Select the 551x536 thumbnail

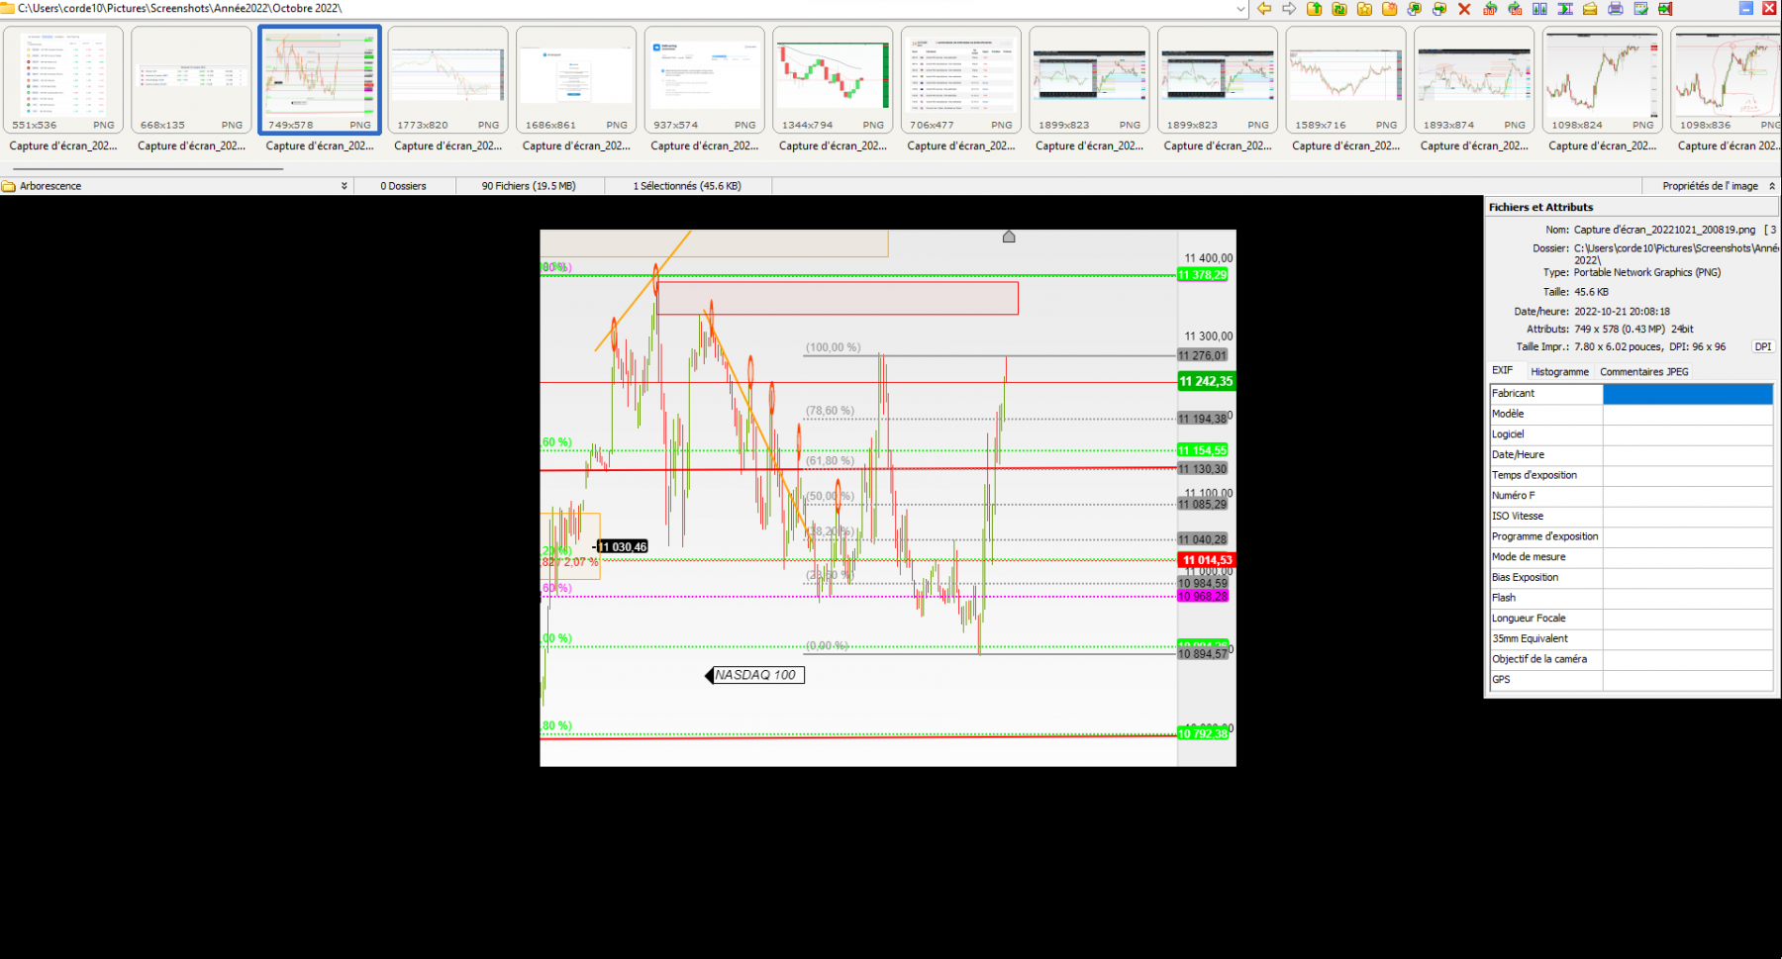(63, 80)
